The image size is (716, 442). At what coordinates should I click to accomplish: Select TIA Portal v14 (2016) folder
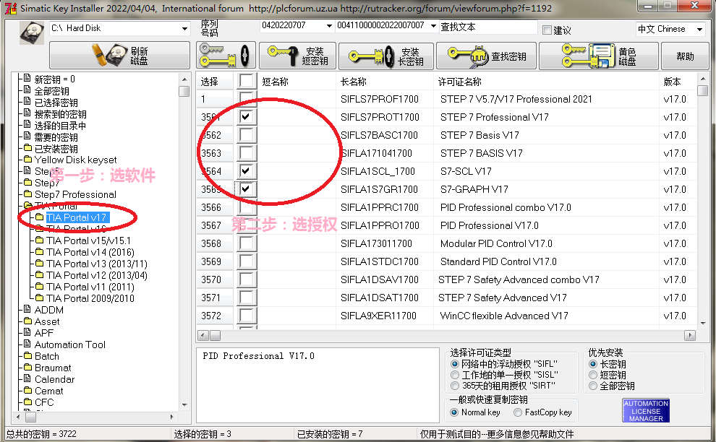click(x=90, y=252)
